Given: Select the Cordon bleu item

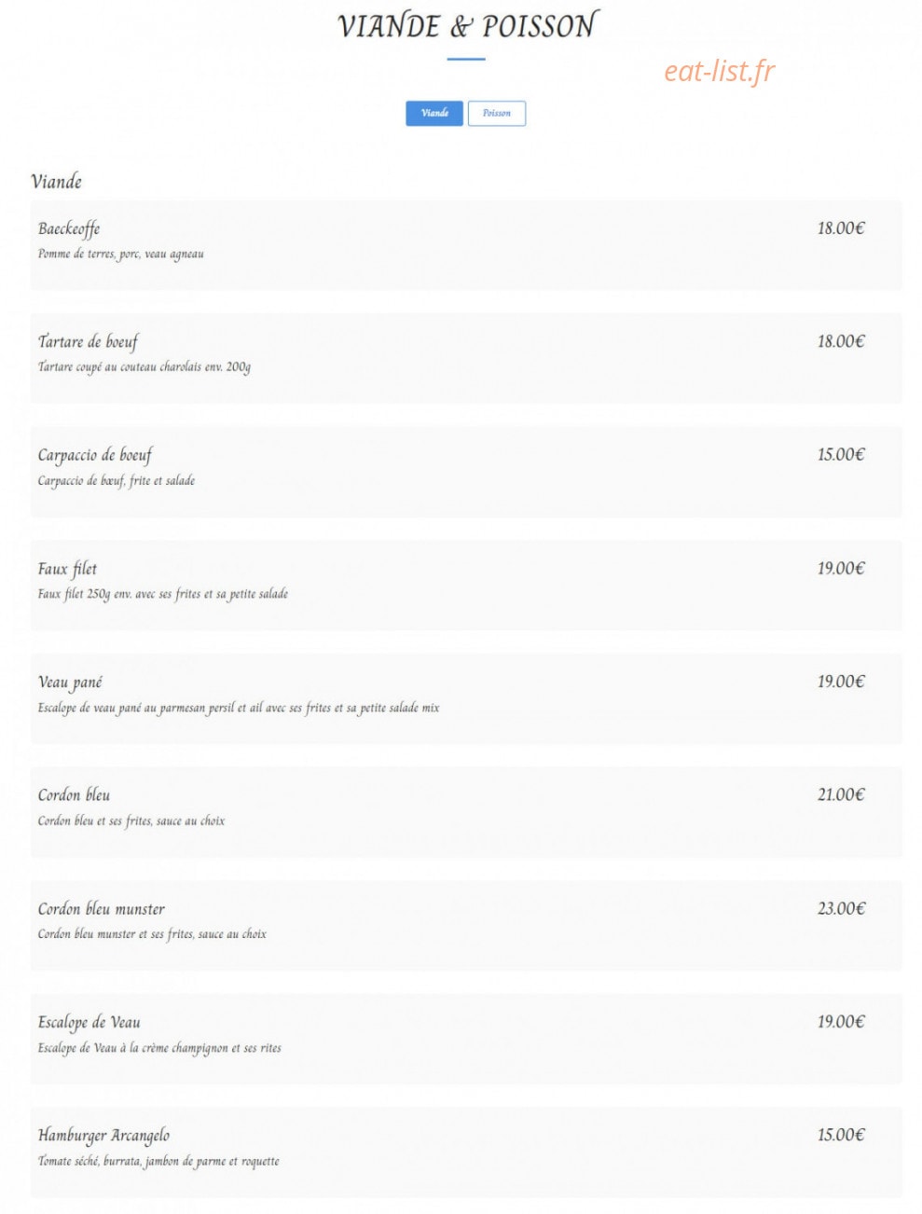Looking at the screenshot, I should 466,812.
